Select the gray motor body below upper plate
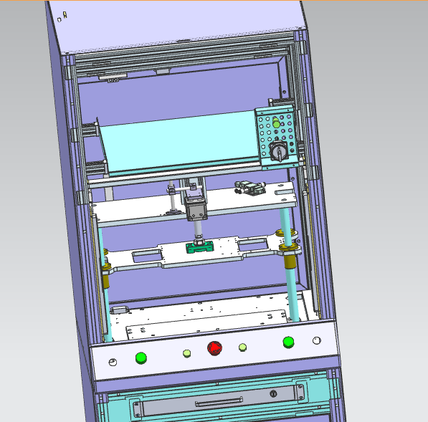428x422 pixels. [196, 211]
